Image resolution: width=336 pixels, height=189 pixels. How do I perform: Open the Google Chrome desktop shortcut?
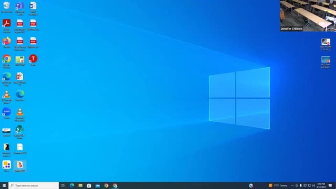6,59
